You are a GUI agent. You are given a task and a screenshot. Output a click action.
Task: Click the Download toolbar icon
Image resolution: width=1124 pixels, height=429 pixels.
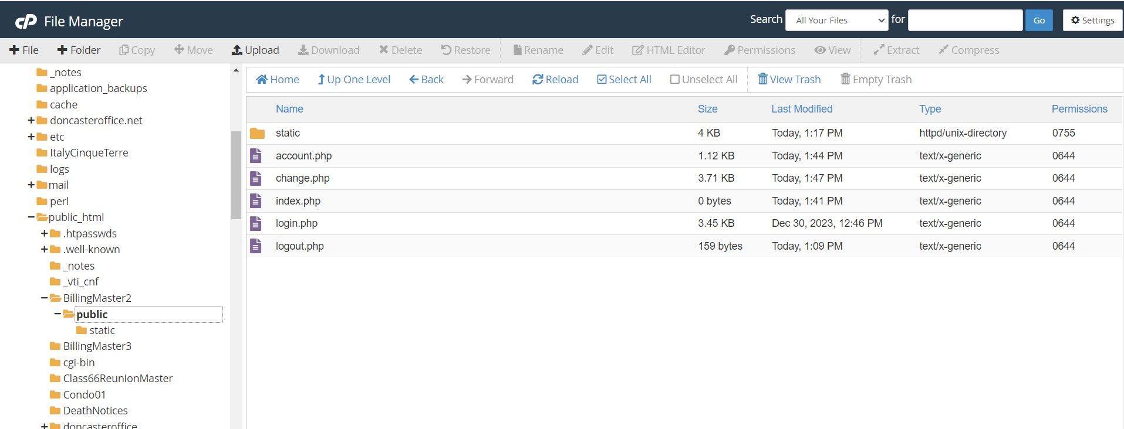click(x=303, y=50)
